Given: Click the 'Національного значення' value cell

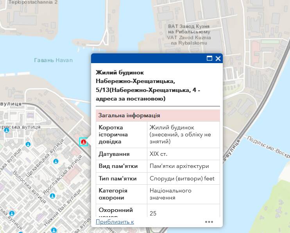Looking at the screenshot, I should [x=170, y=194].
